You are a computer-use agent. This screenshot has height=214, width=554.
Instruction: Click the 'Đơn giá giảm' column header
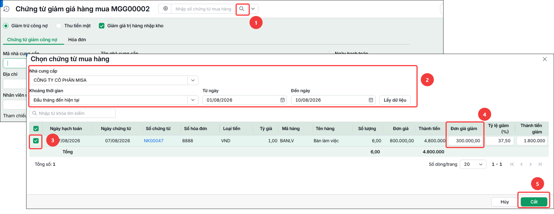tap(464, 129)
